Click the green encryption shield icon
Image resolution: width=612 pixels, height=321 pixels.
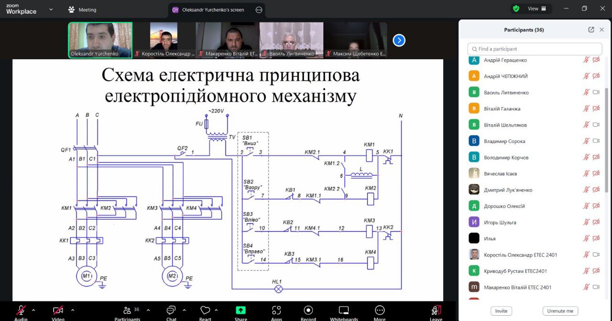point(516,9)
